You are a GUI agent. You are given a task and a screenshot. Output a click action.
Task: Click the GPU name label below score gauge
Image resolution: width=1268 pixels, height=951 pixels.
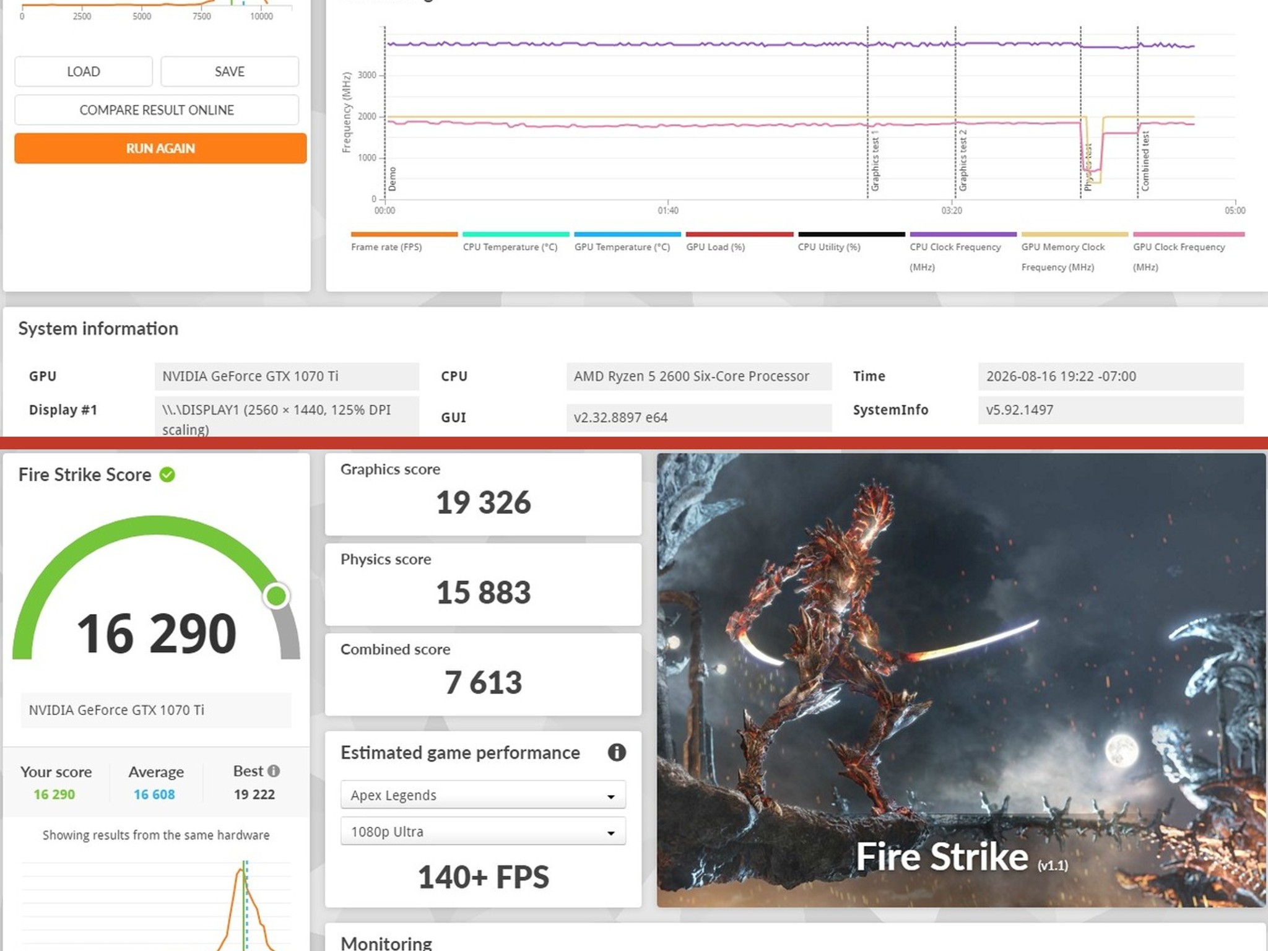coord(156,710)
